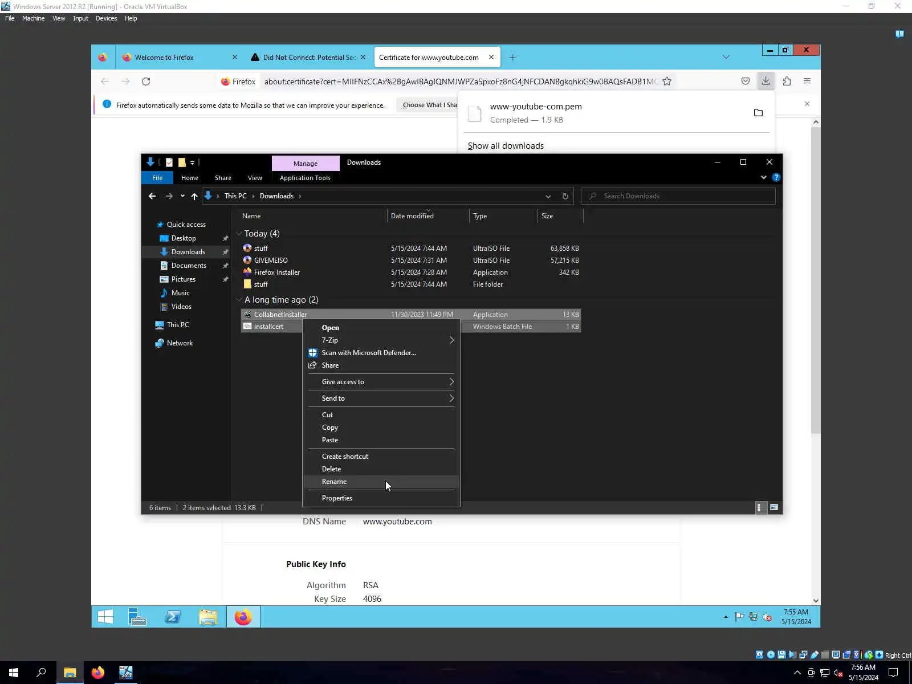Open address bar history dropdown
Viewport: 912px width, 684px height.
[548, 196]
